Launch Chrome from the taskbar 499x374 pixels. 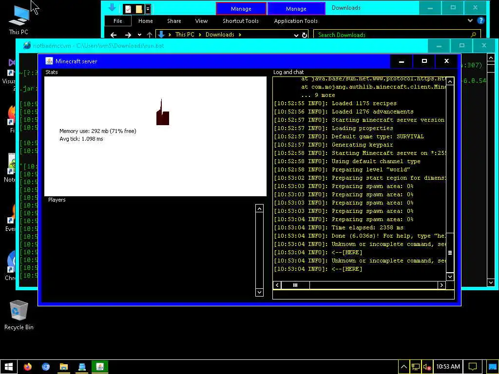(x=46, y=367)
